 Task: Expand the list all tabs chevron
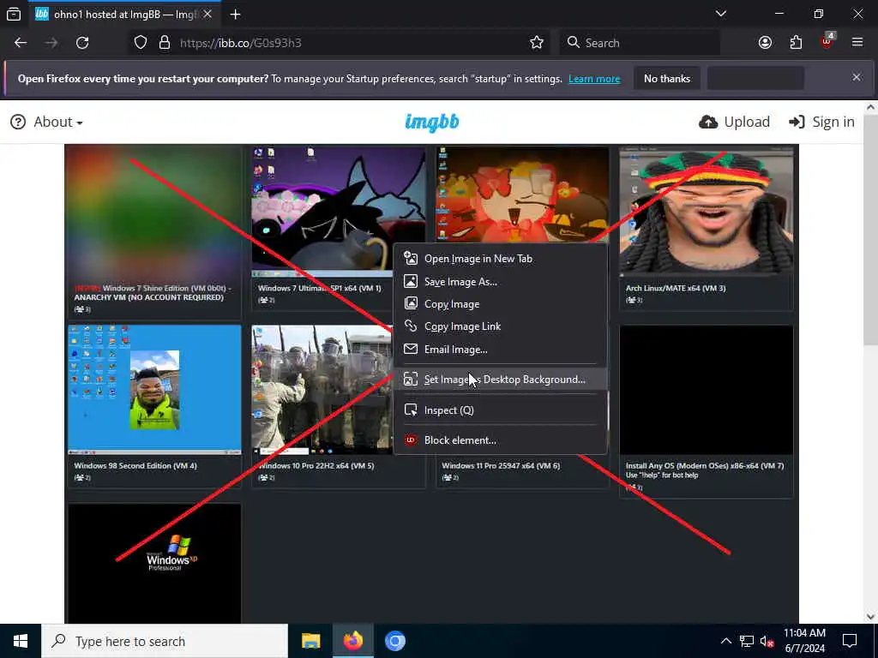pos(721,14)
